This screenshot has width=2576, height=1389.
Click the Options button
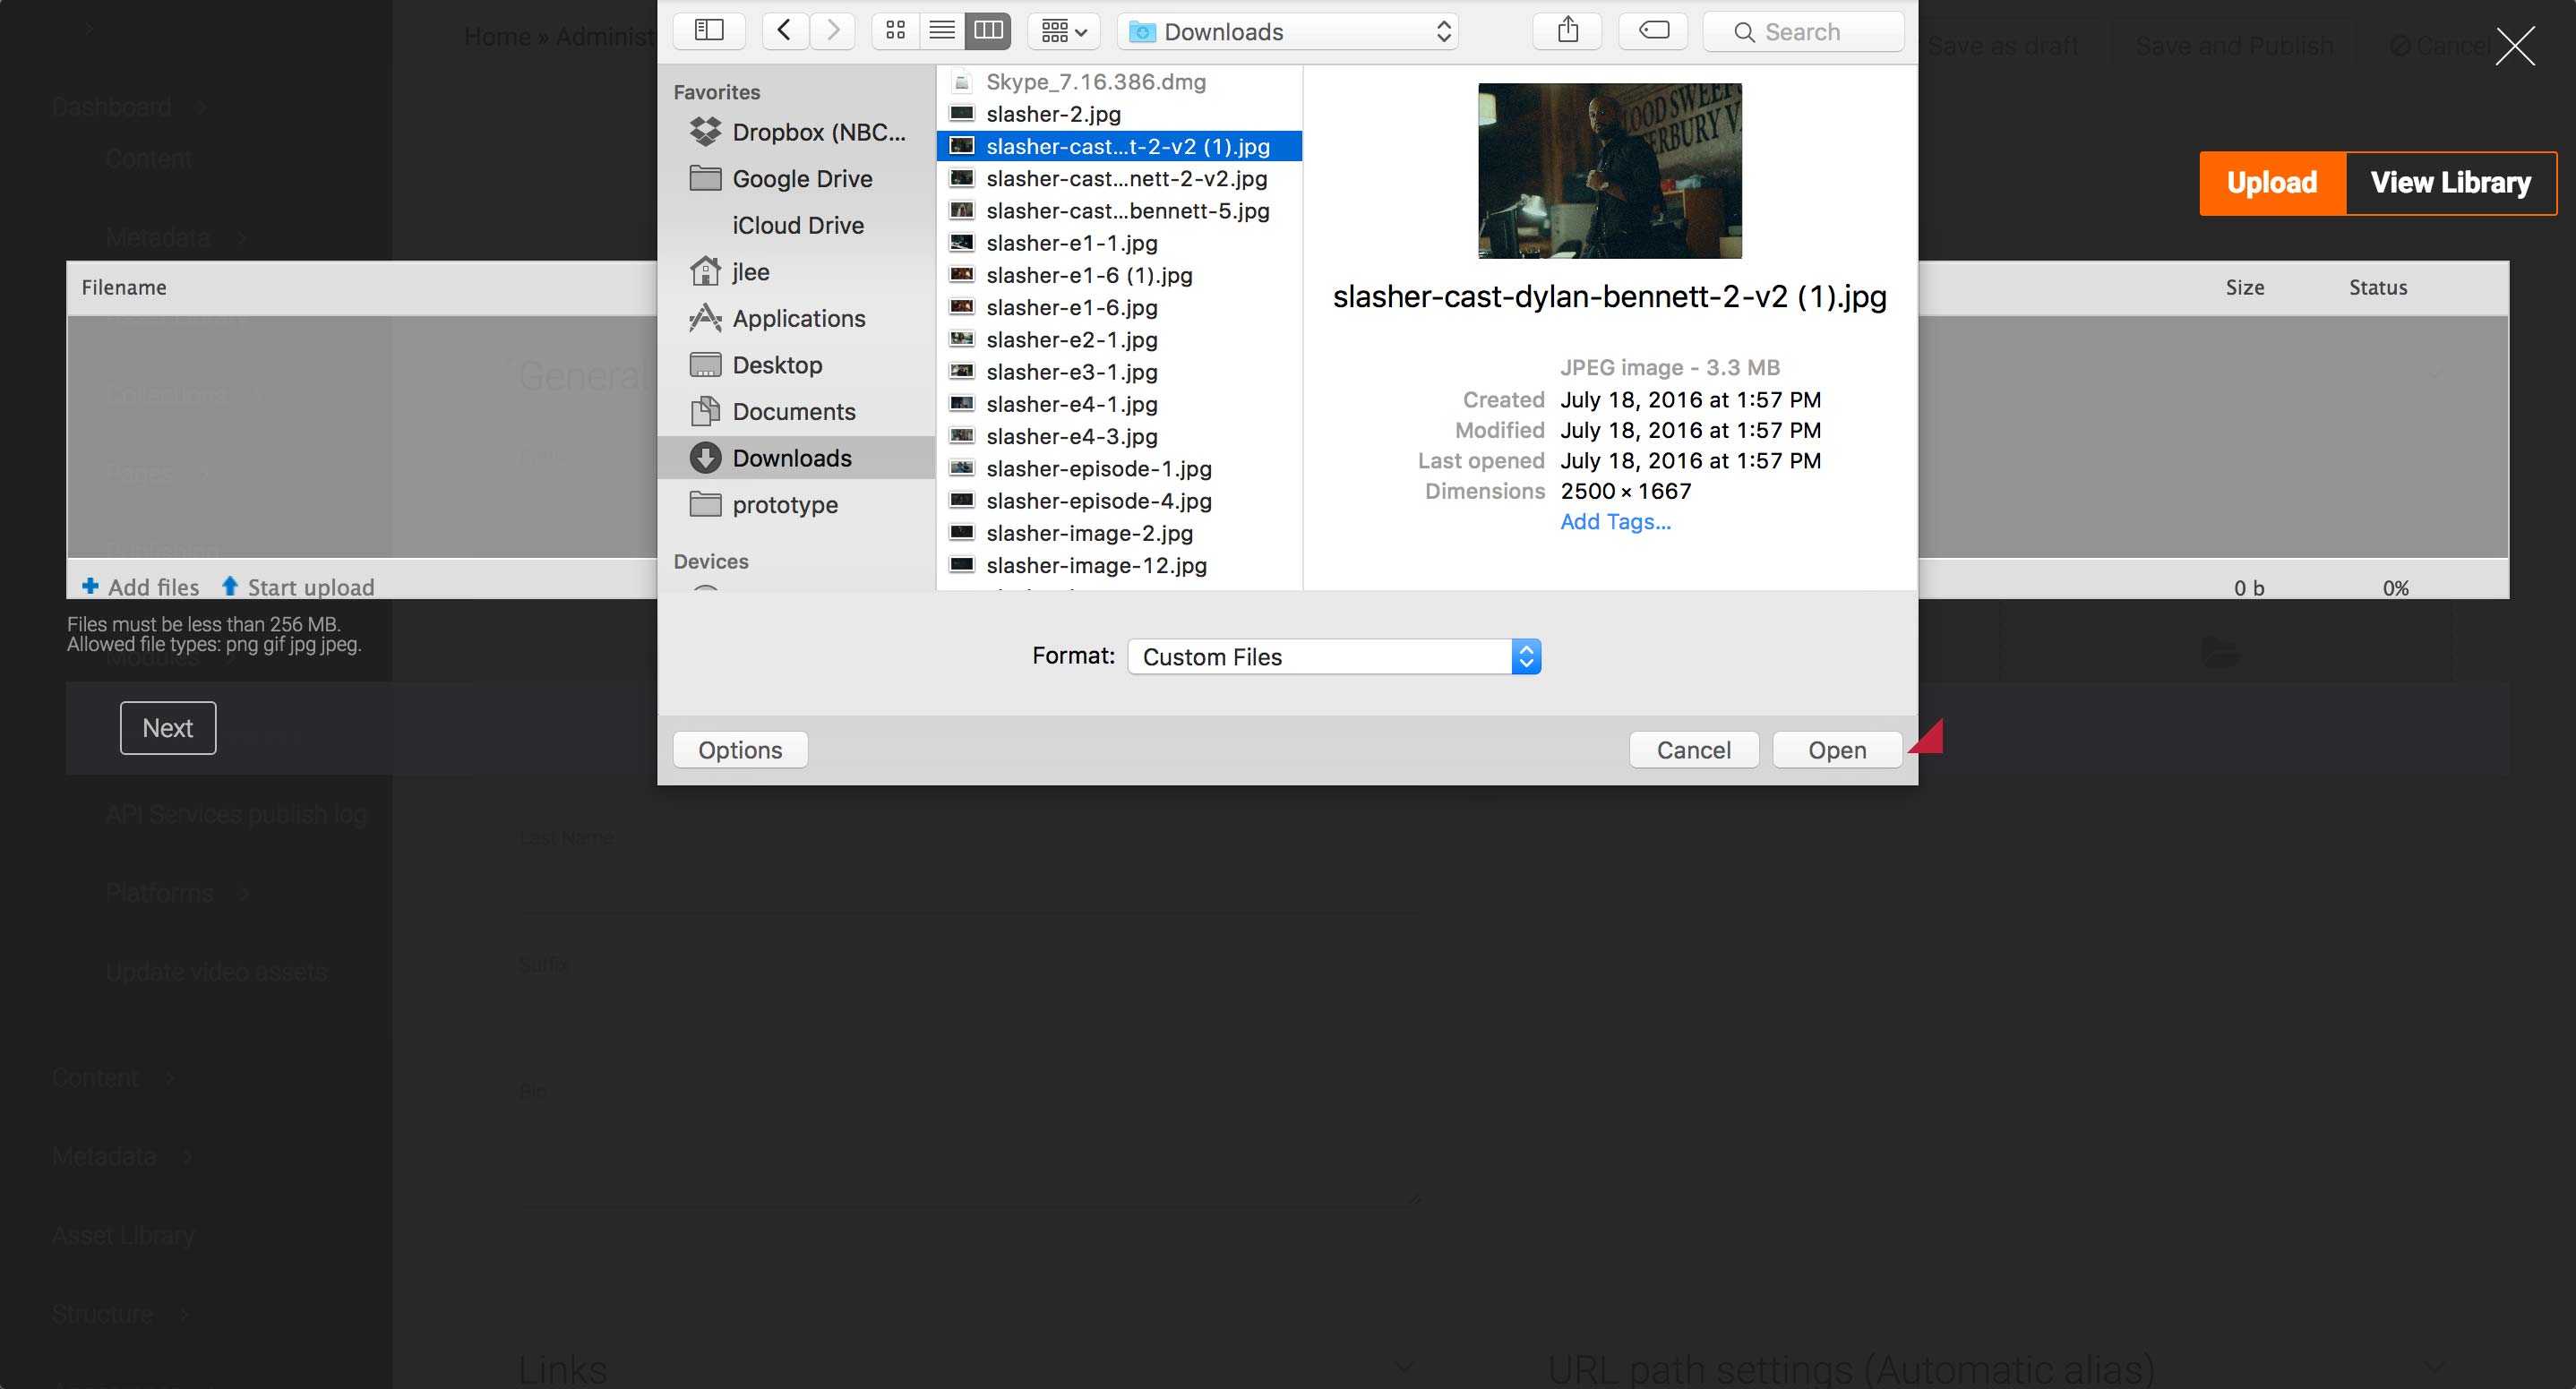[740, 750]
